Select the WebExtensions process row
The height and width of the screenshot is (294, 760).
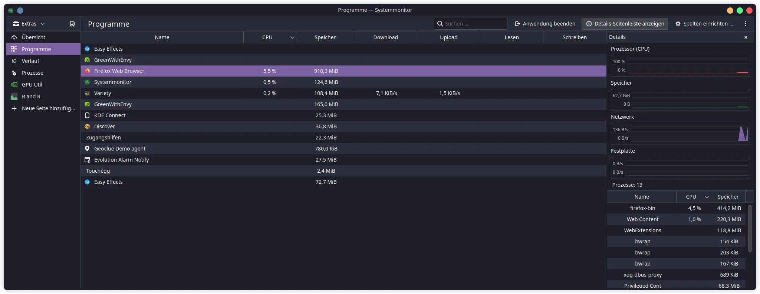click(x=676, y=230)
